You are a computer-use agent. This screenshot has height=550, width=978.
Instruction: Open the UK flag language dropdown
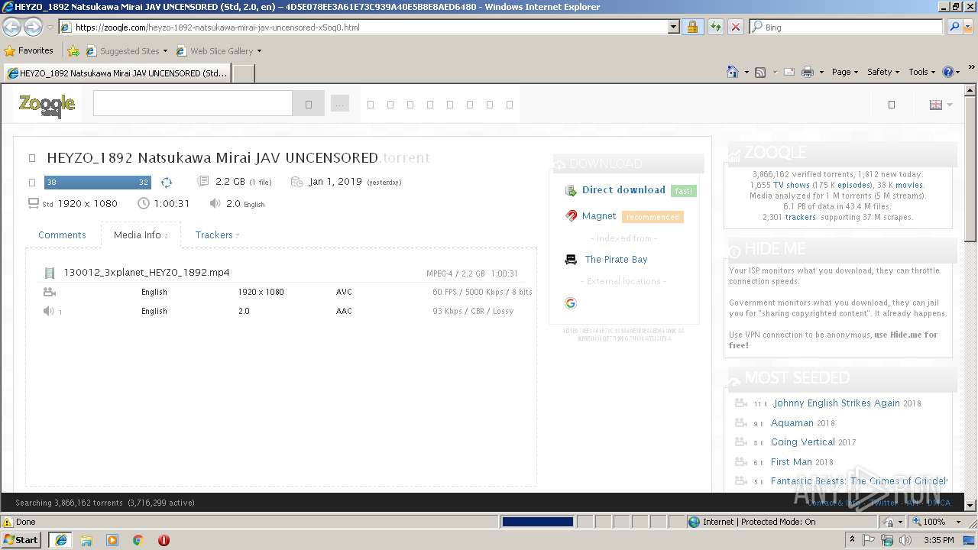point(941,105)
